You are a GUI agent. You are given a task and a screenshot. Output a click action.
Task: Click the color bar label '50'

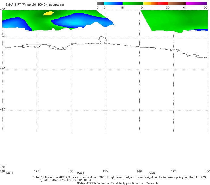(168, 7)
